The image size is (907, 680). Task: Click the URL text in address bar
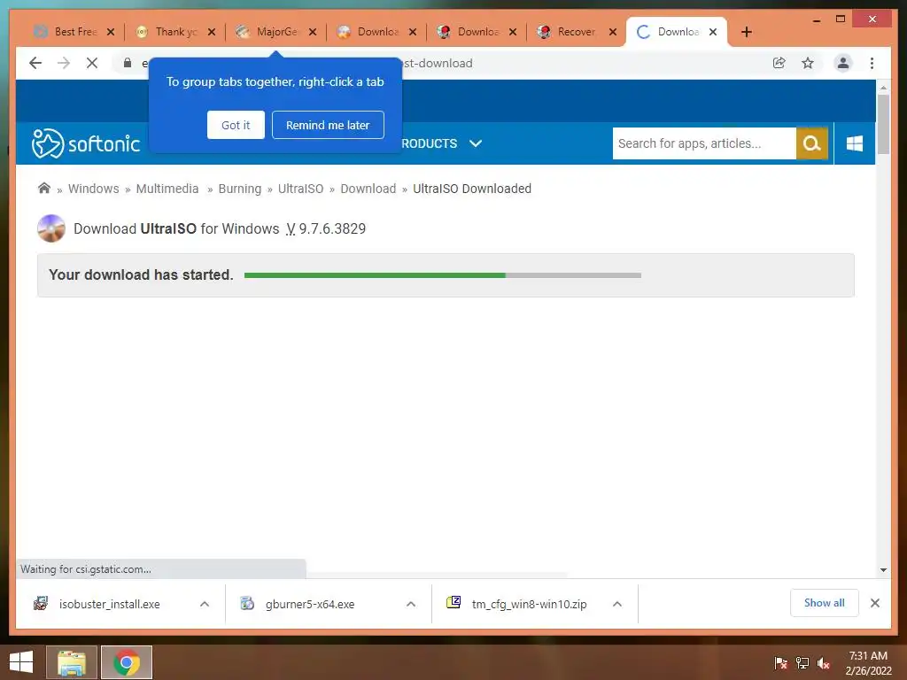438,63
